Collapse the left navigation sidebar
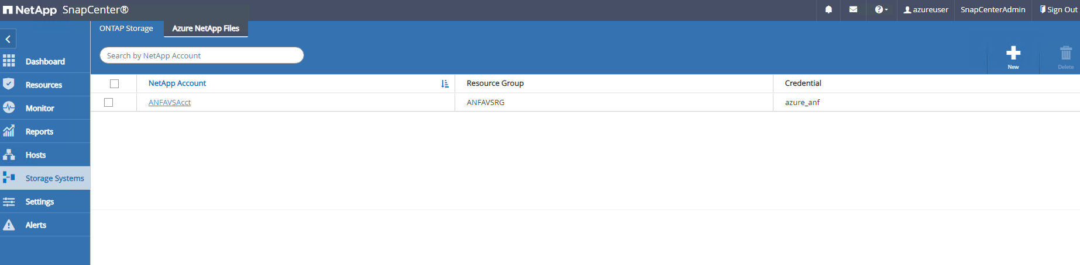 pyautogui.click(x=8, y=39)
